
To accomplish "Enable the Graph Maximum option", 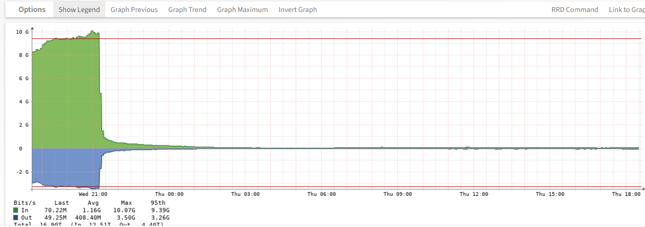I will (242, 10).
